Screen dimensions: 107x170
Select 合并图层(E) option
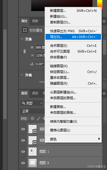click(x=73, y=46)
